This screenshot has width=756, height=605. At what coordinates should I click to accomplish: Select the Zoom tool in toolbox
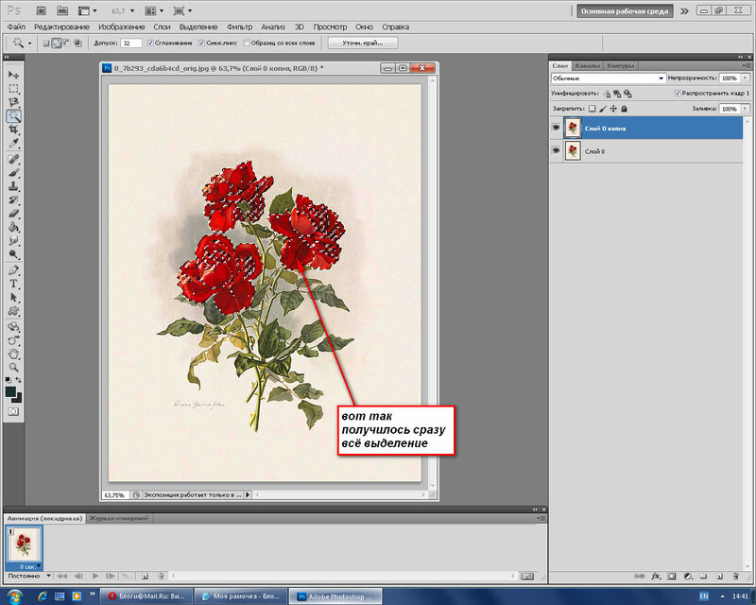point(14,367)
